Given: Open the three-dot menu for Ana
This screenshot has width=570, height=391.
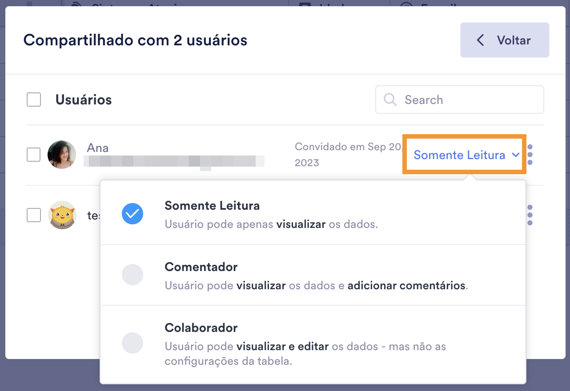Looking at the screenshot, I should coord(530,155).
